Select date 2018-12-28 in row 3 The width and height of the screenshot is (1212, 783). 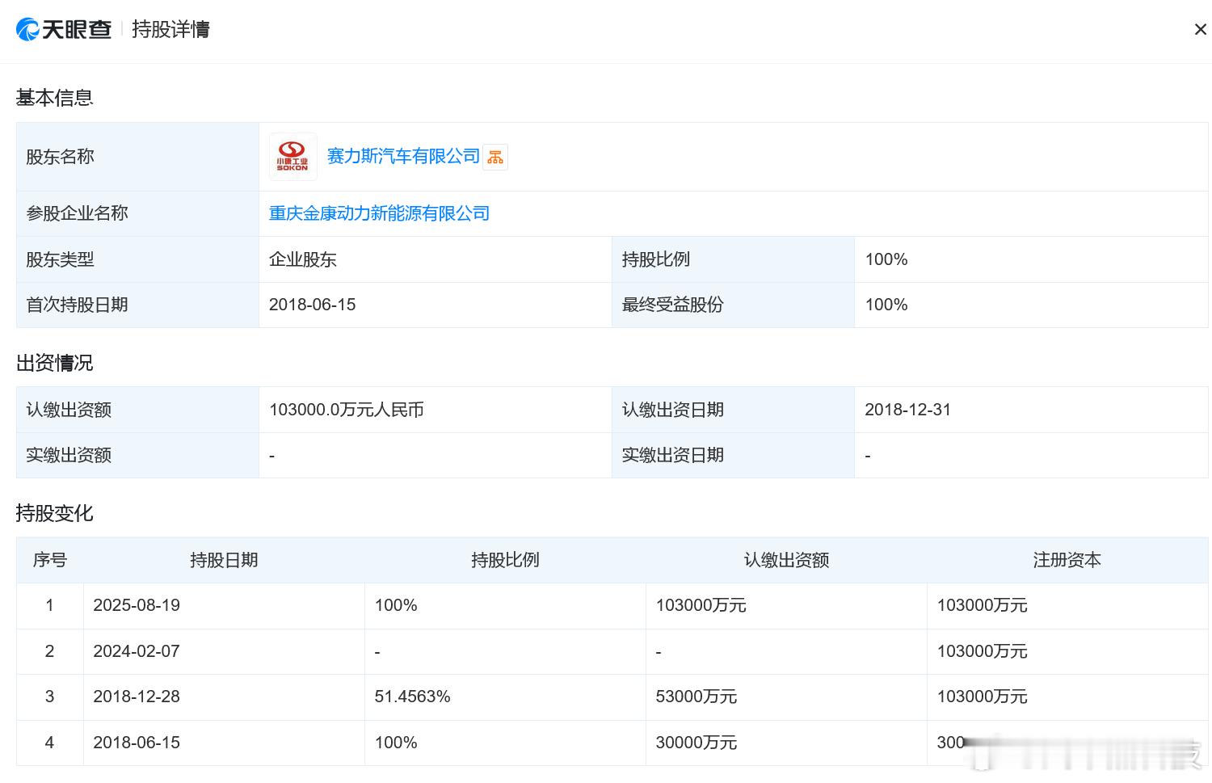(x=137, y=697)
